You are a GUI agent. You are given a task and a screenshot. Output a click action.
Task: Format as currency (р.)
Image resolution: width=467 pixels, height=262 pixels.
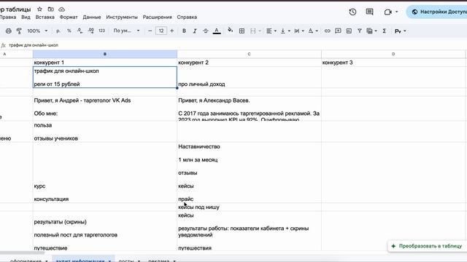pos(58,31)
